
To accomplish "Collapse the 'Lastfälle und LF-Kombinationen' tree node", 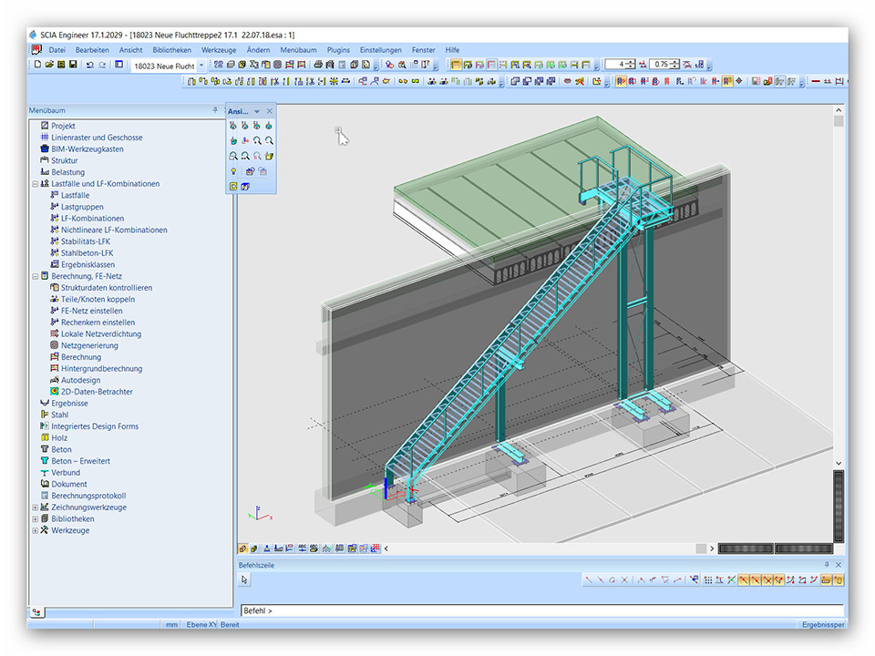I will 35,184.
